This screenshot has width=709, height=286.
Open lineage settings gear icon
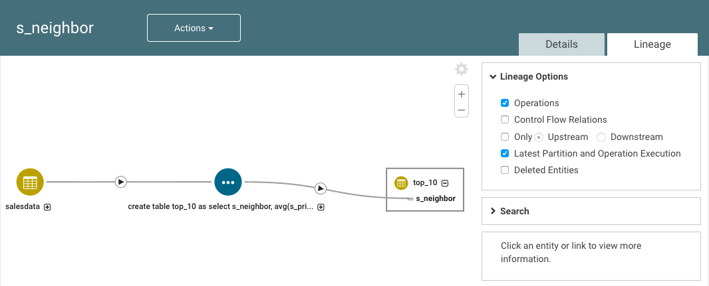(x=461, y=70)
